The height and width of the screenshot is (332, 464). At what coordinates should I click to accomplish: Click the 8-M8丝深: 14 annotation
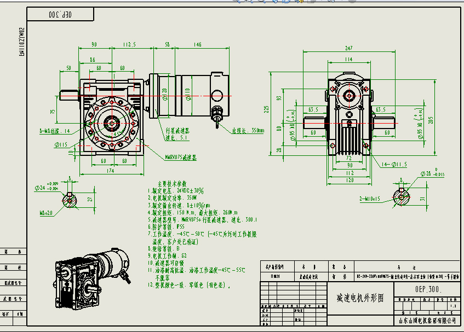click(55, 131)
